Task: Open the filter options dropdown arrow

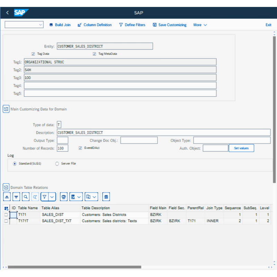Action: (x=52, y=197)
